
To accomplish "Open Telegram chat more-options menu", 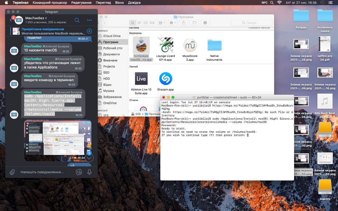I will 90,20.
